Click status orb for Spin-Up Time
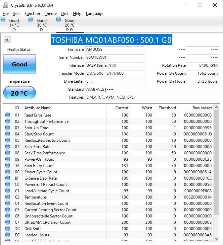 [8, 128]
